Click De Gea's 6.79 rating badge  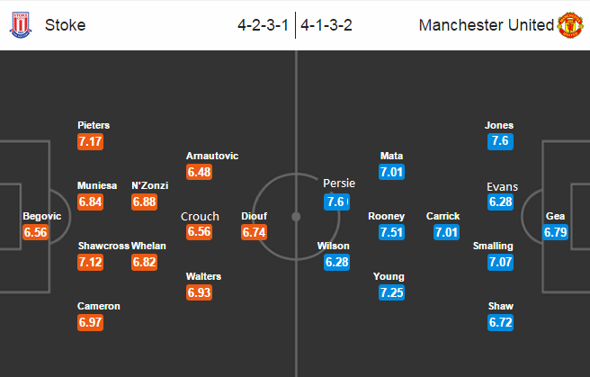click(x=557, y=233)
